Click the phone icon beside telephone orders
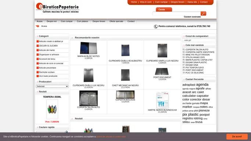Image resolution: width=251 pixels, height=141 pixels. 155,26
